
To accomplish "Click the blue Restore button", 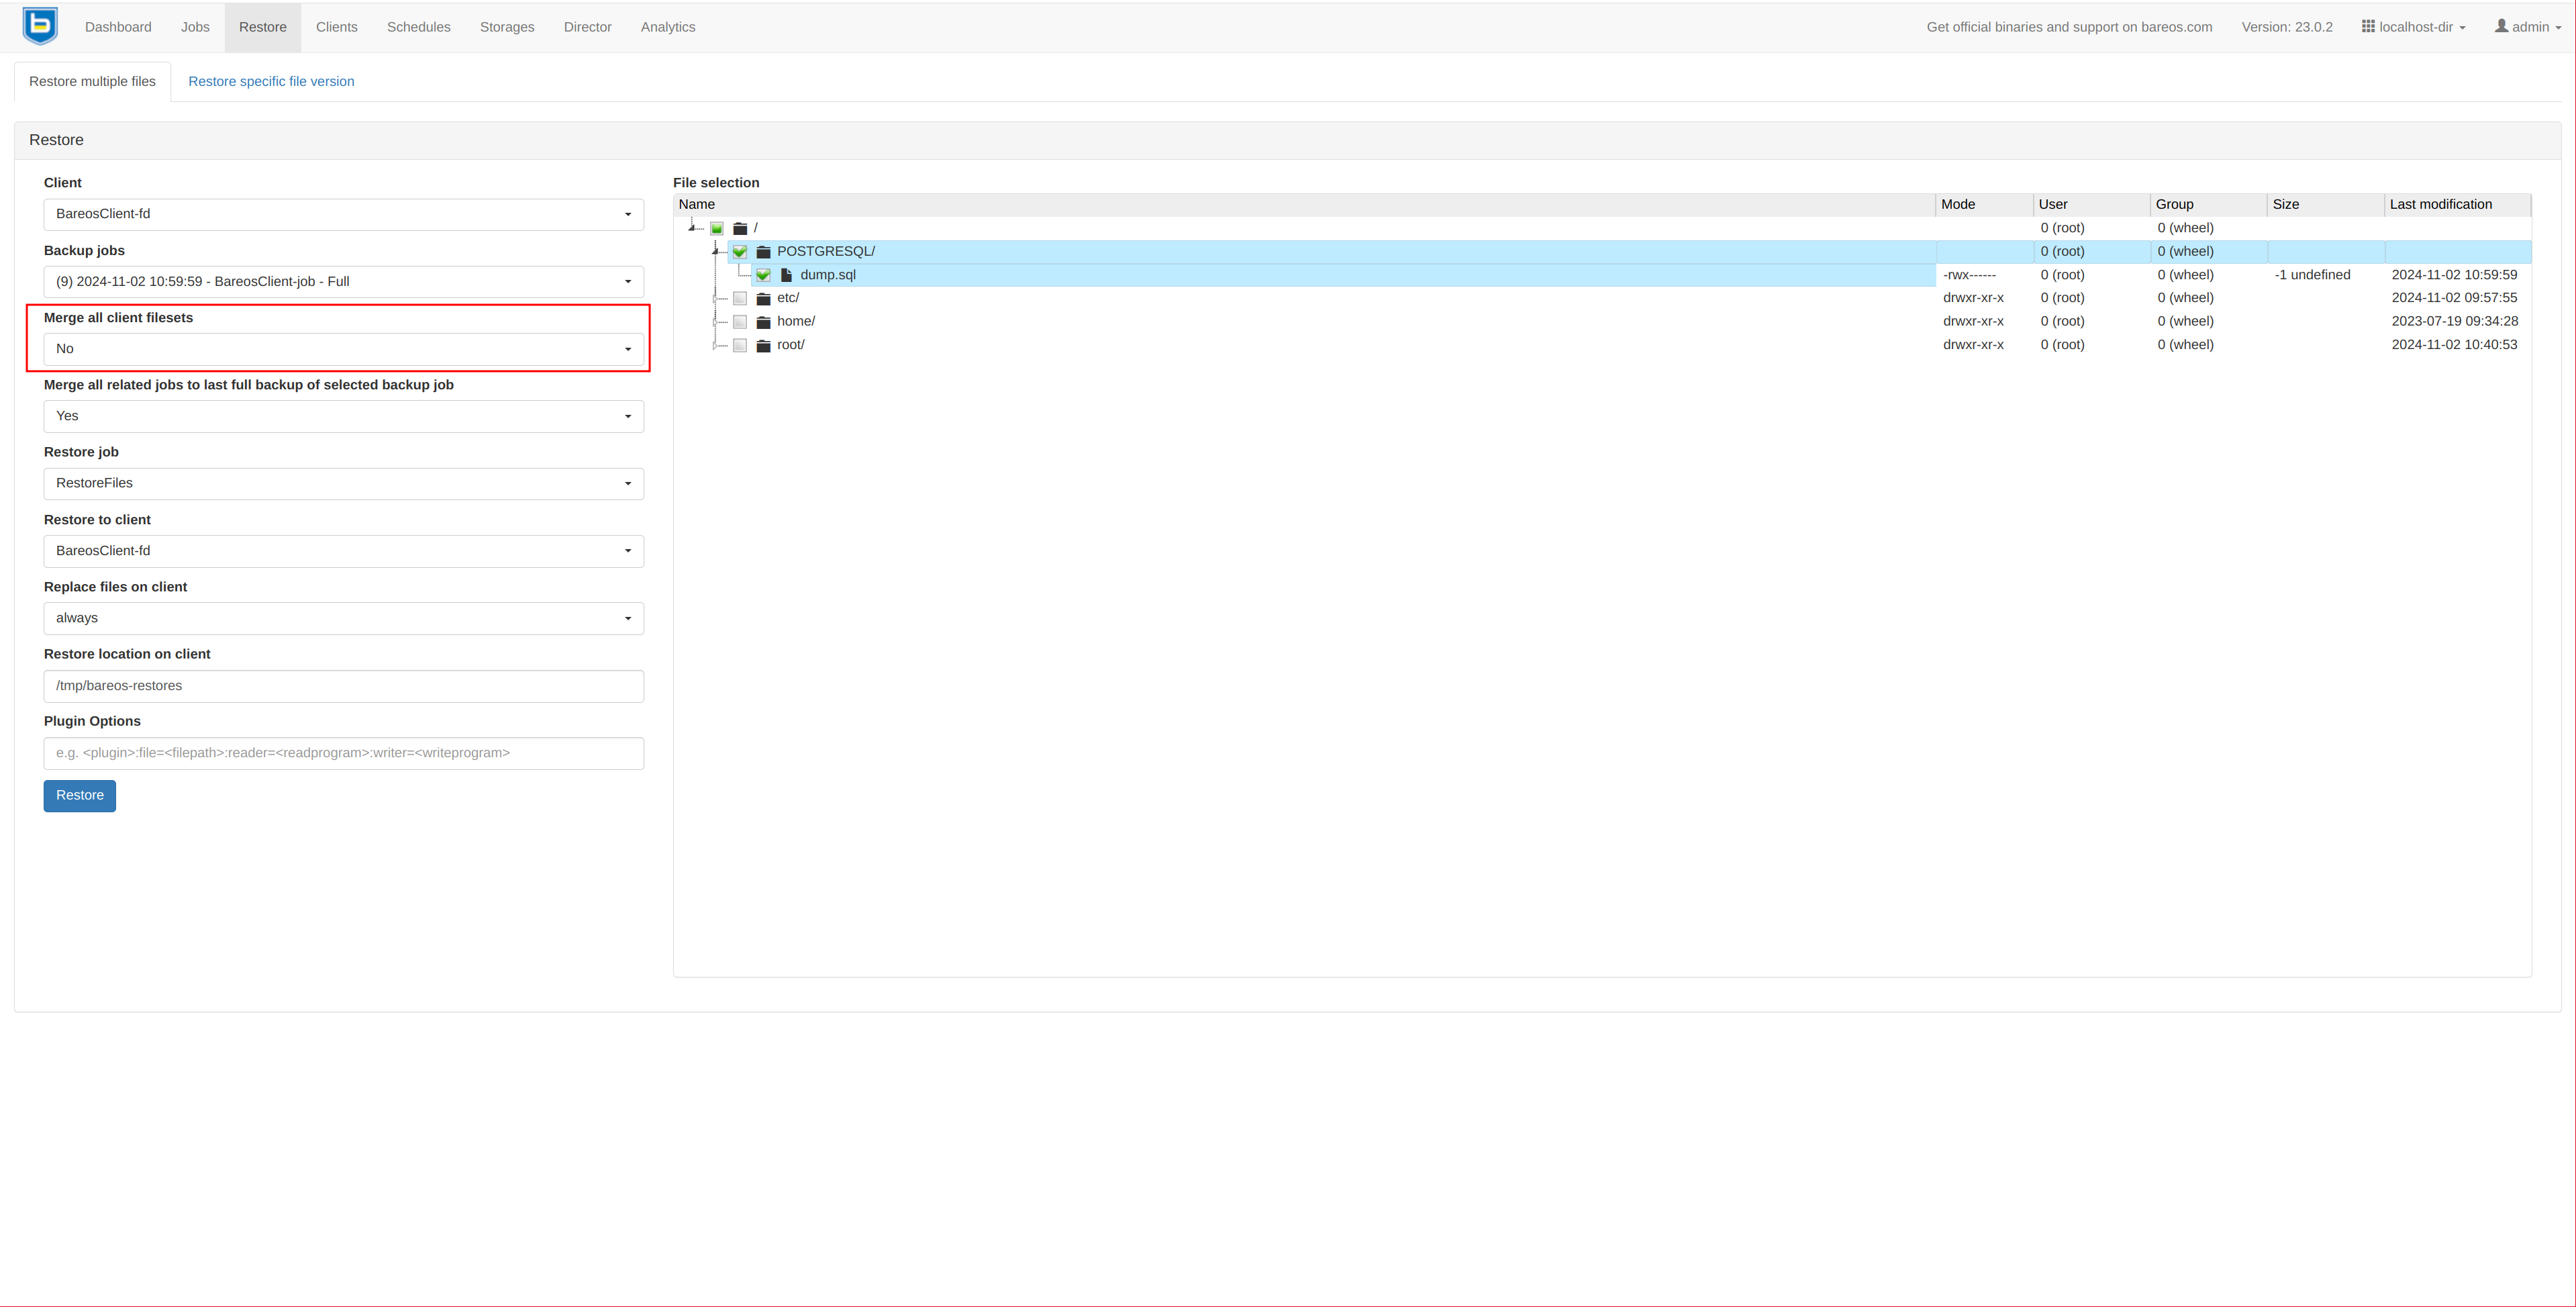I will point(80,796).
